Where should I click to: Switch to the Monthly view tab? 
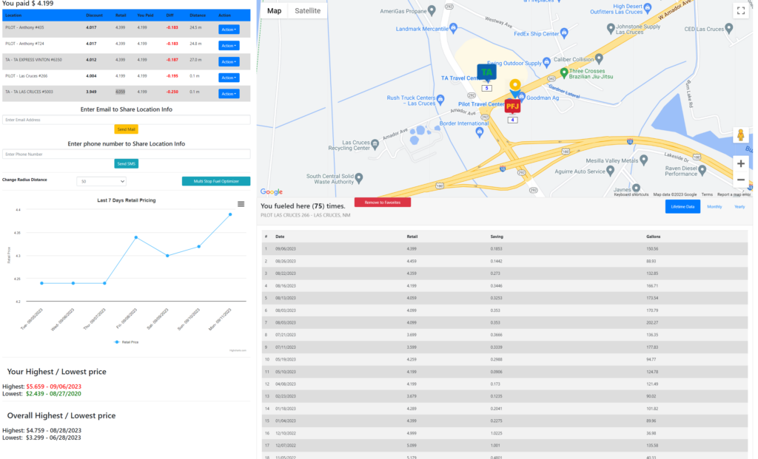[x=714, y=206]
